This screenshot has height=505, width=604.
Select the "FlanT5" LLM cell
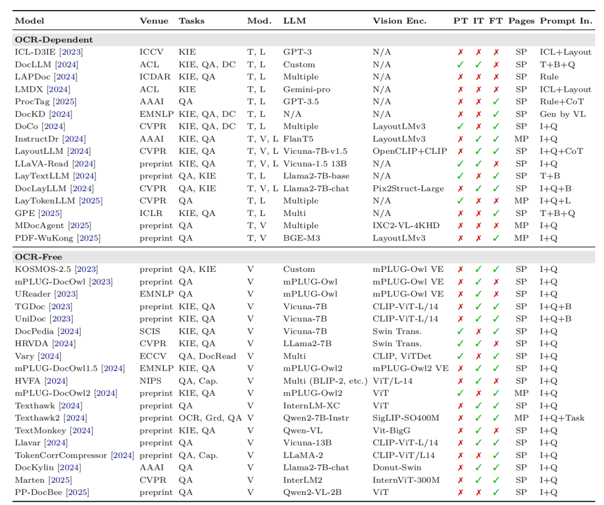click(x=298, y=139)
